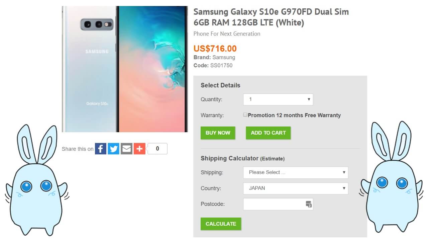Click the Galaxy S10e product image

click(x=125, y=69)
